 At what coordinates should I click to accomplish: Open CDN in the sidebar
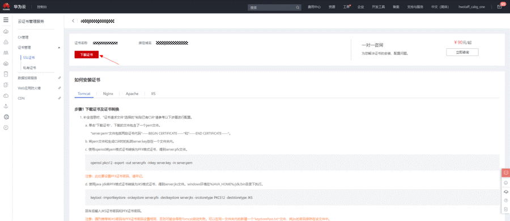tap(21, 98)
